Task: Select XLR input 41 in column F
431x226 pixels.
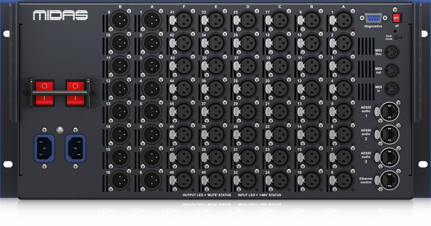Action: tap(184, 20)
